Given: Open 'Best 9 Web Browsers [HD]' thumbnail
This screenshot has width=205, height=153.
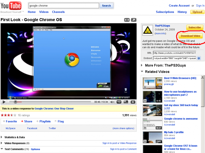Looking at the screenshot, I should coord(152,83).
